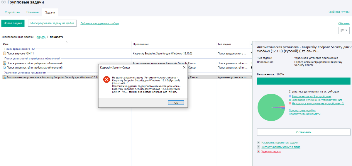Close the Kaspersky Security Center error dialog
Image resolution: width=352 pixels, height=166 pixels.
point(184,67)
